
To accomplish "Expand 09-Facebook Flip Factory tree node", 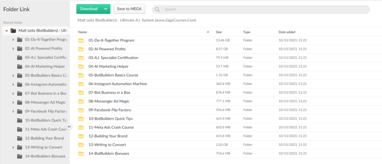I will pos(13,111).
